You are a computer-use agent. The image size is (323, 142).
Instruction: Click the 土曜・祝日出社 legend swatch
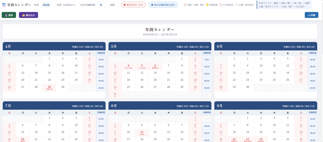pyautogui.click(x=237, y=5)
